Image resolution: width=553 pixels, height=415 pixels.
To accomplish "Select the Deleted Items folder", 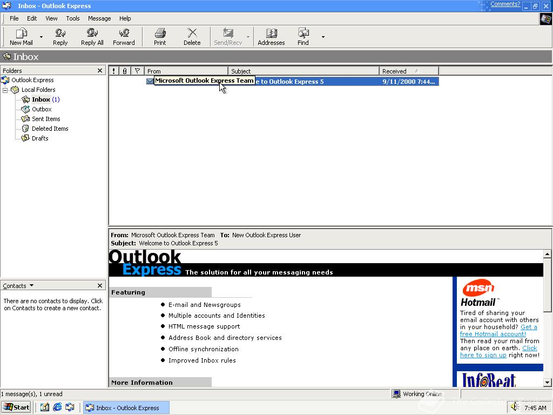I will pos(50,129).
